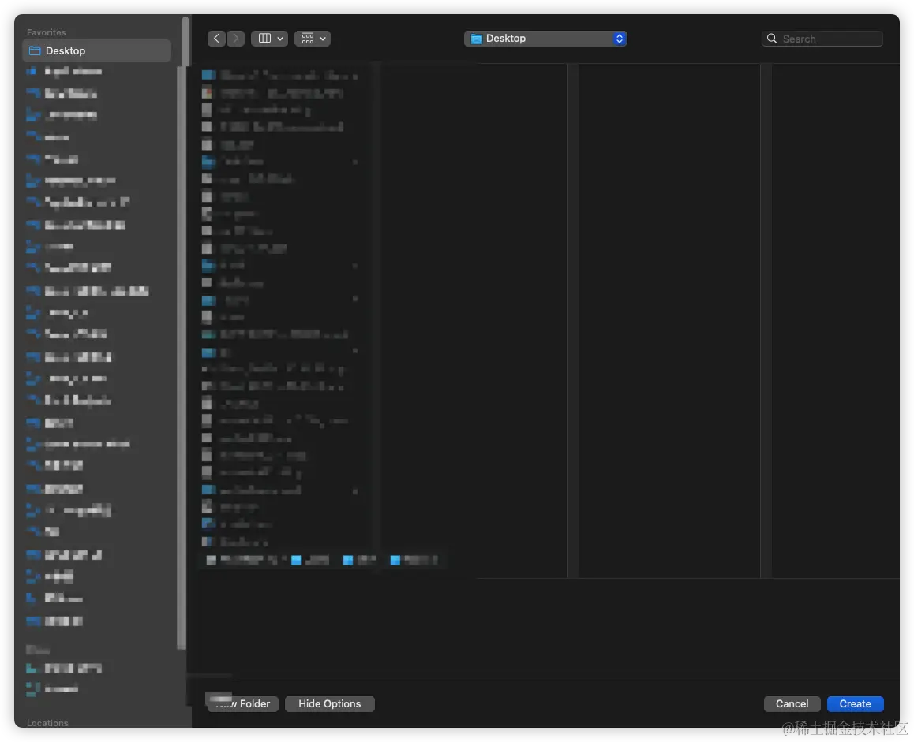Viewport: 914px width, 742px height.
Task: Click the search magnifier icon
Action: click(770, 38)
